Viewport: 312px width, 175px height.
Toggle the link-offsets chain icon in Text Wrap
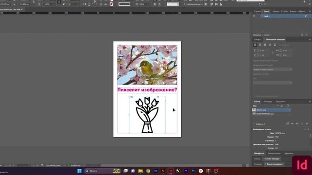tap(273, 53)
